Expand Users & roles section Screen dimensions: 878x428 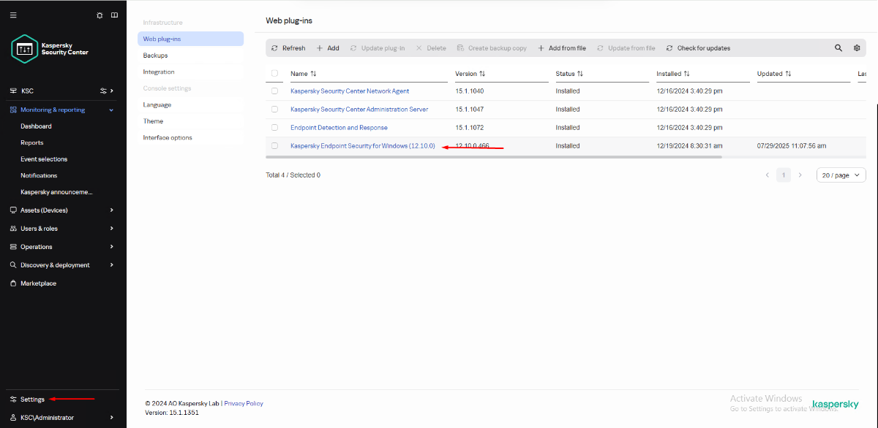point(111,229)
